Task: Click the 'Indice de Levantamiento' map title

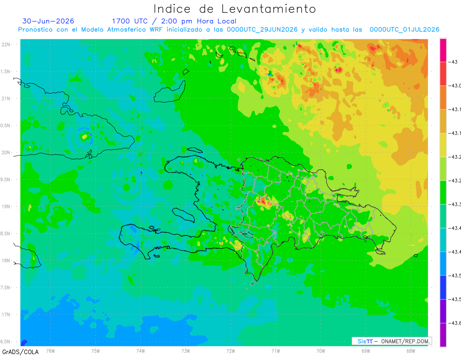Action: pos(234,9)
